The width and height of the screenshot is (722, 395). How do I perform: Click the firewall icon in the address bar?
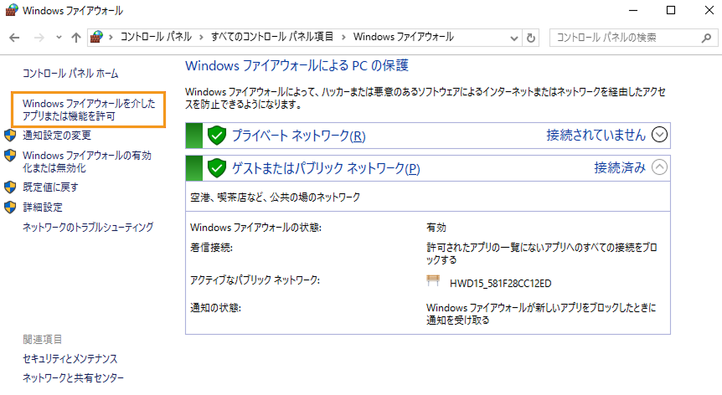(96, 37)
